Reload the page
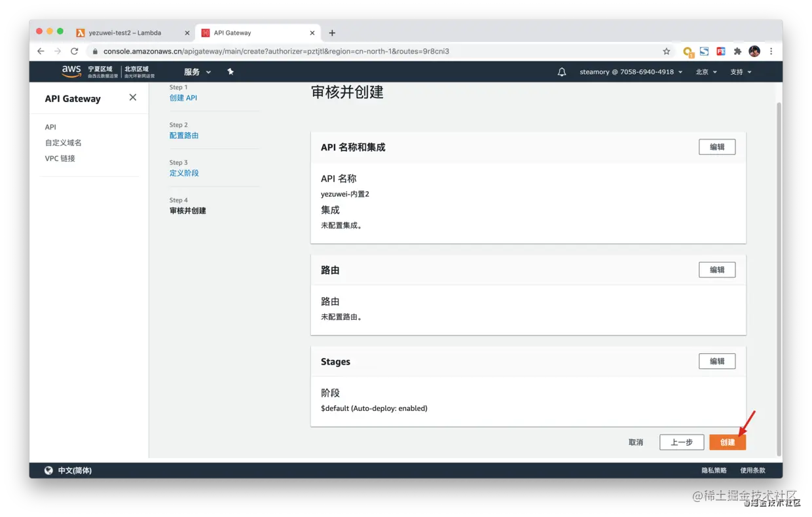 pyautogui.click(x=75, y=51)
